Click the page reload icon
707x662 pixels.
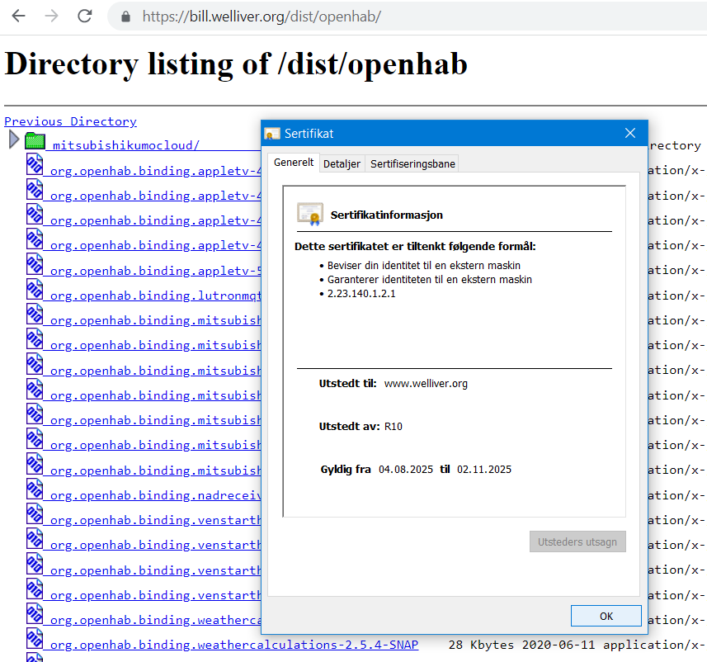tap(84, 16)
